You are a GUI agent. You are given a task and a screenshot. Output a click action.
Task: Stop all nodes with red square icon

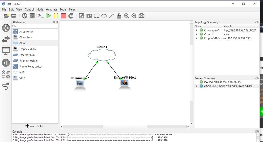coord(63,16)
